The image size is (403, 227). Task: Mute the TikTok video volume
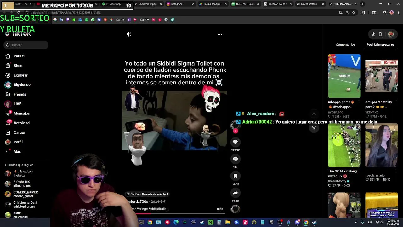(x=129, y=34)
